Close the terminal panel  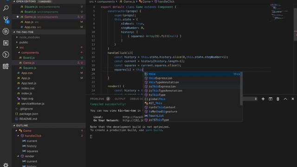coord(293,99)
